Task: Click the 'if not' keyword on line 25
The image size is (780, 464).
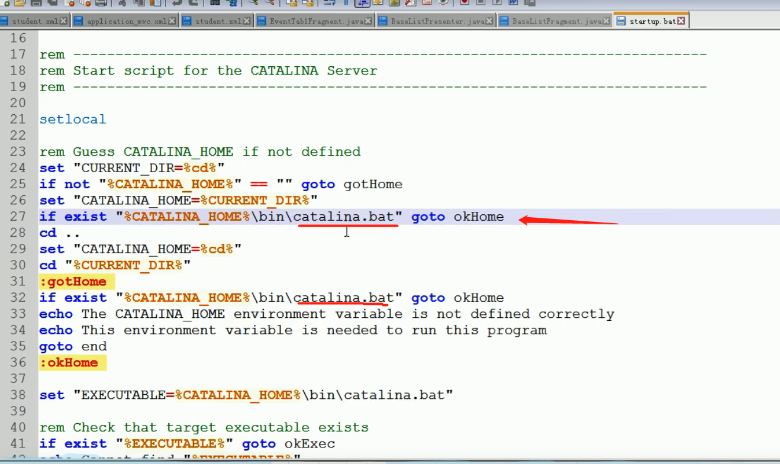Action: 65,184
